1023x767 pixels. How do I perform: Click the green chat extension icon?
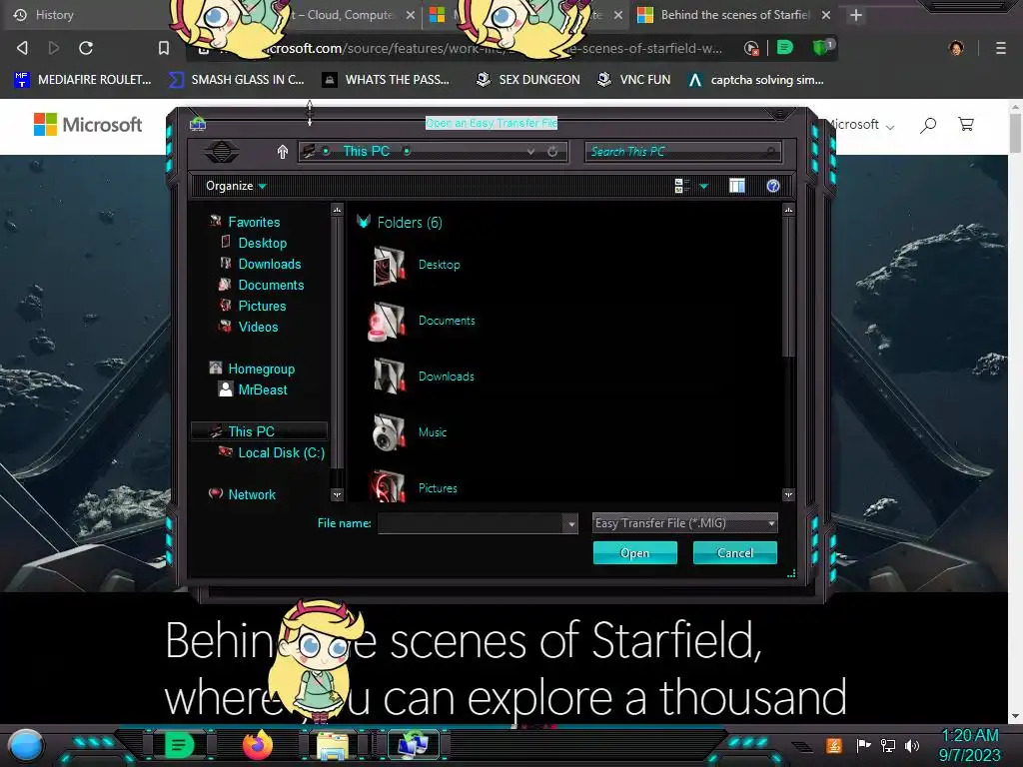pyautogui.click(x=785, y=47)
